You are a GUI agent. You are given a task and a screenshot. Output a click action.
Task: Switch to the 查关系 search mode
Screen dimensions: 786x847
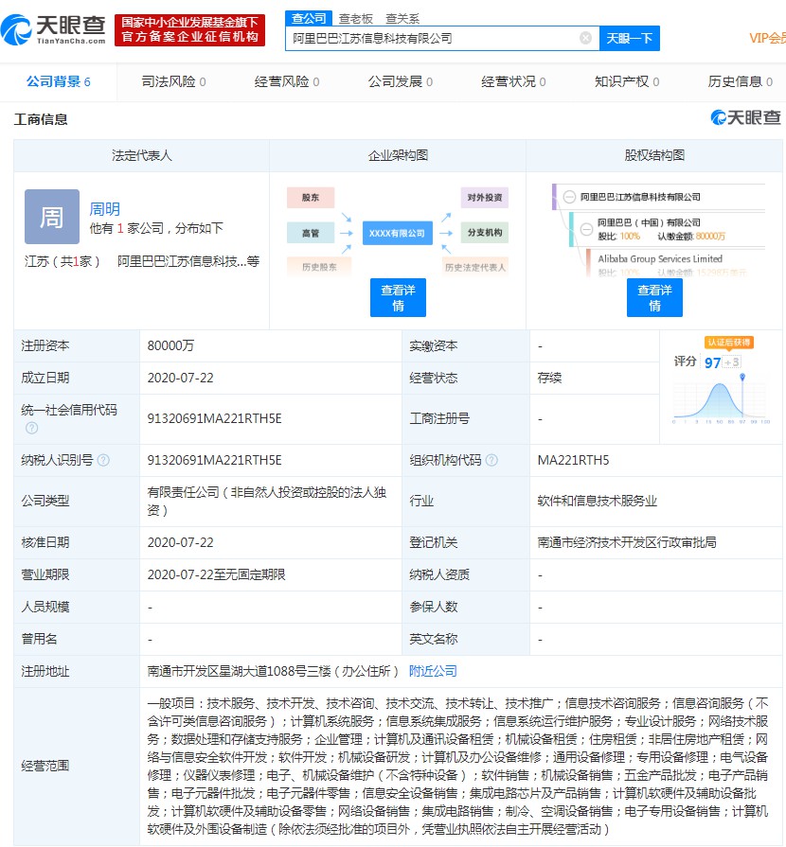click(402, 18)
